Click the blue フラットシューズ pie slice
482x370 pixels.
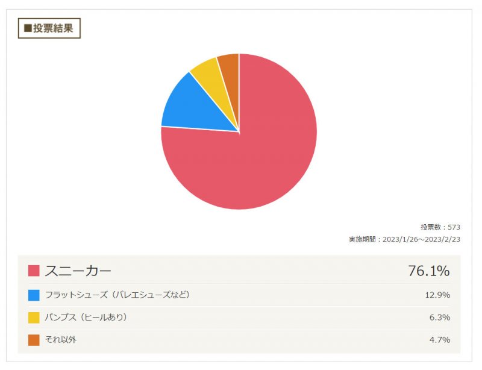click(197, 108)
